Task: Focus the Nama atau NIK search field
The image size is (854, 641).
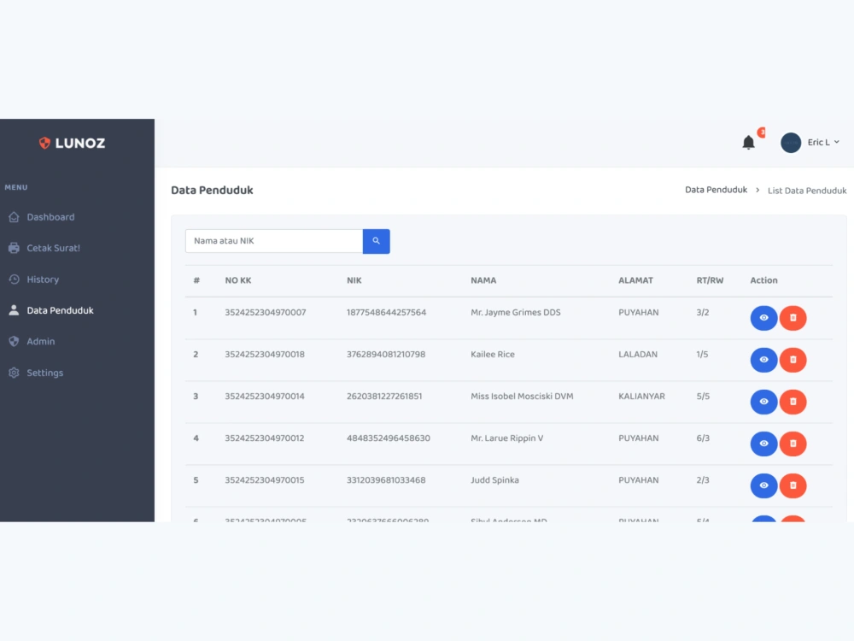Action: click(274, 241)
